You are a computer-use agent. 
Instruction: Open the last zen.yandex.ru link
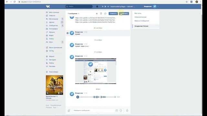click(95, 22)
